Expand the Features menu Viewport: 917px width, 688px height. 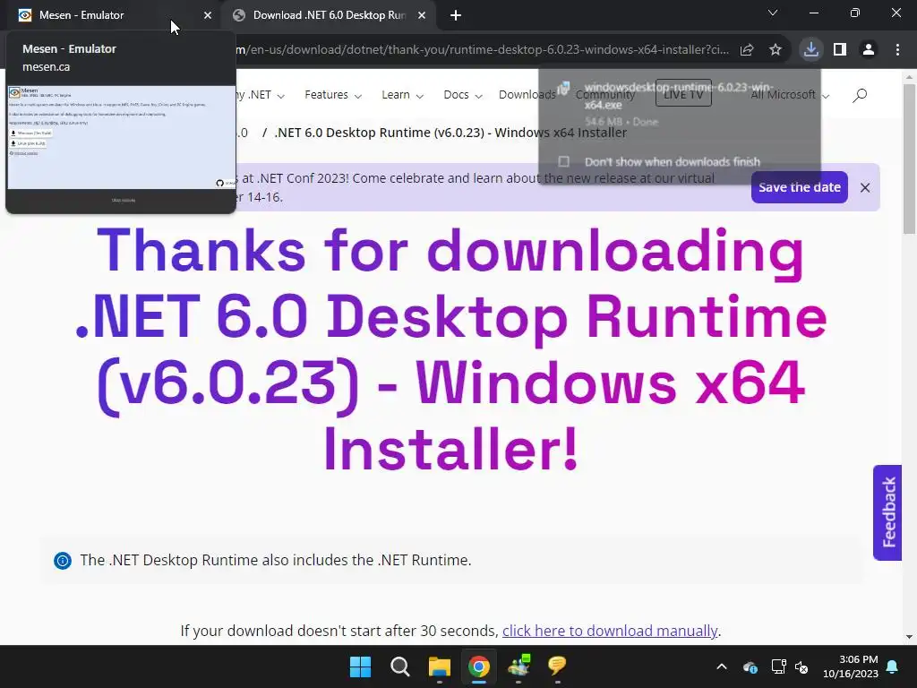(x=333, y=95)
